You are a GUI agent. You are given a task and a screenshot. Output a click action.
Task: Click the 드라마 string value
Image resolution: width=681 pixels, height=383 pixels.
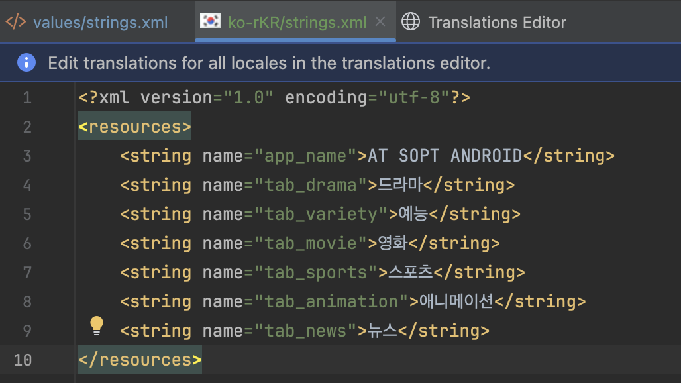[x=400, y=185]
